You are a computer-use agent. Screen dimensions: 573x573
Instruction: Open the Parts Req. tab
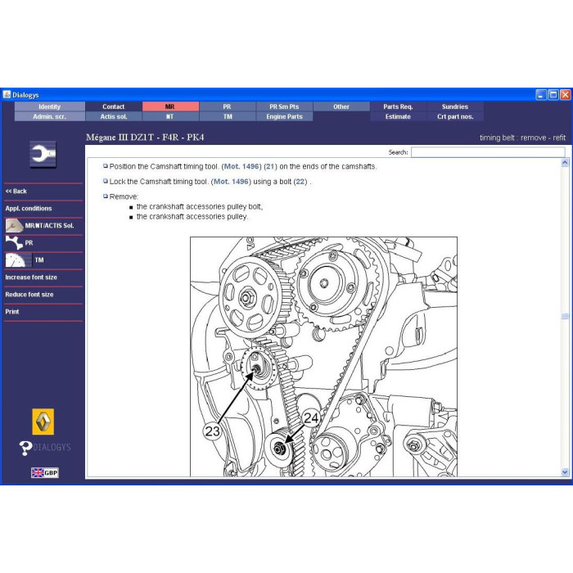399,106
